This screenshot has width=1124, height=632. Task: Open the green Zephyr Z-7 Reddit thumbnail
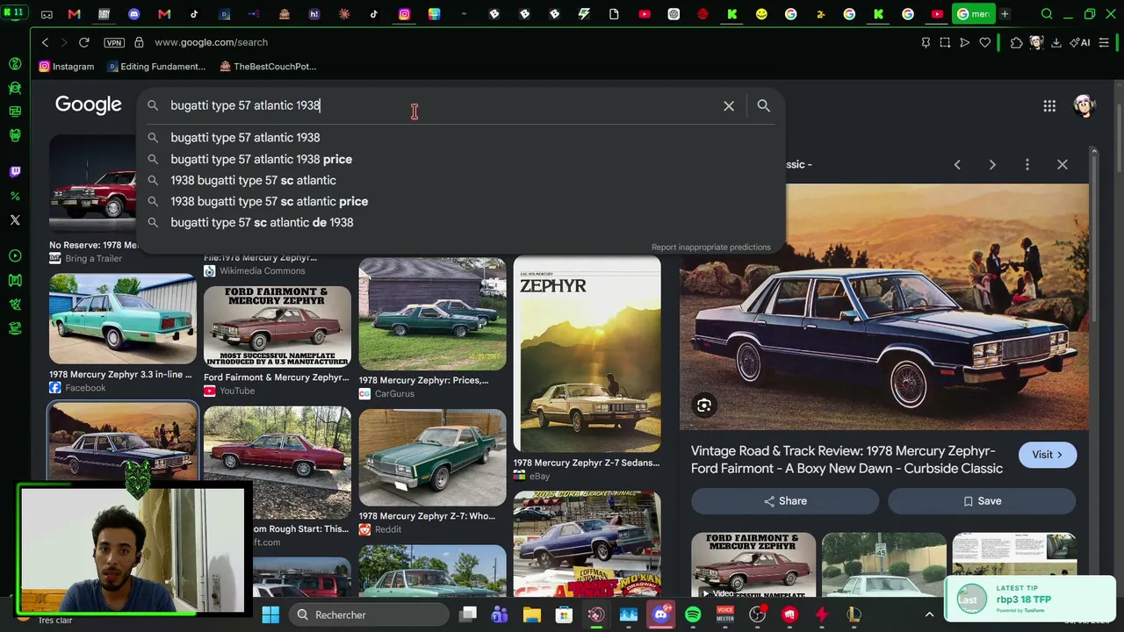pos(432,458)
